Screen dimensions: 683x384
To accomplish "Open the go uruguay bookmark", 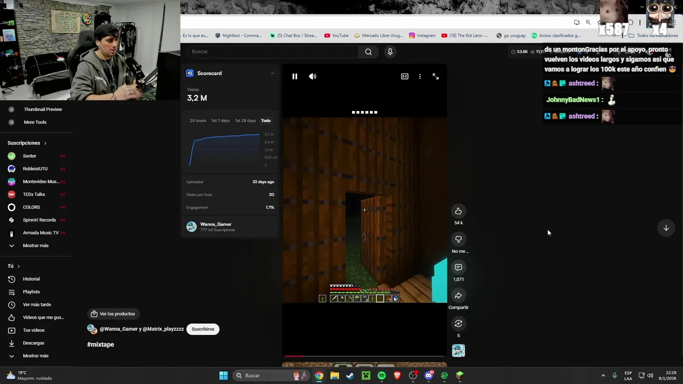I will [x=511, y=36].
